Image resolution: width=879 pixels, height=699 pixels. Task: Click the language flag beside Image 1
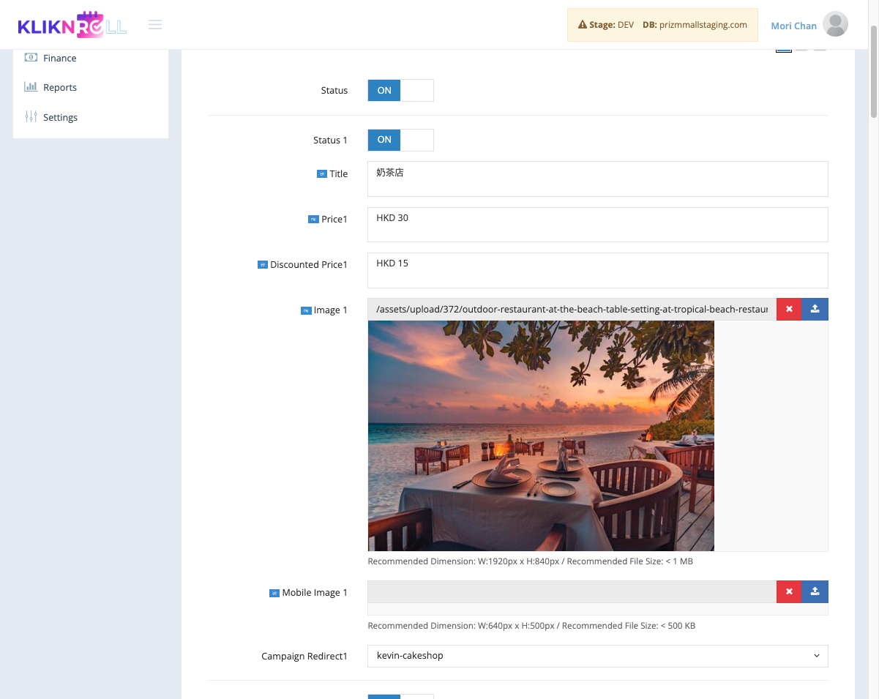point(307,310)
